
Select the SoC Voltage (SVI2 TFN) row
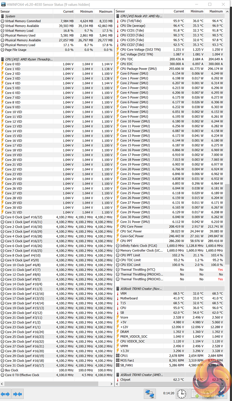click(x=170, y=54)
